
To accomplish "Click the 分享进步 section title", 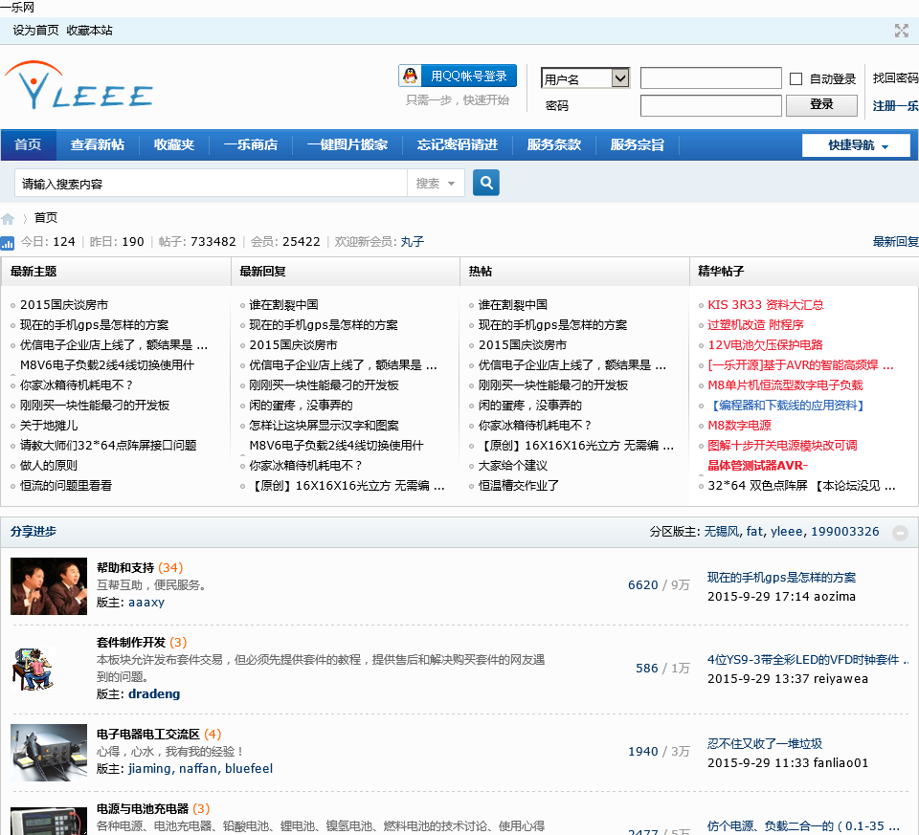I will tap(34, 532).
